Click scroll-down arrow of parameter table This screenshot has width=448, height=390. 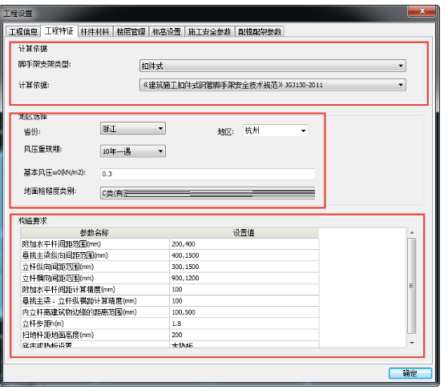coord(412,343)
